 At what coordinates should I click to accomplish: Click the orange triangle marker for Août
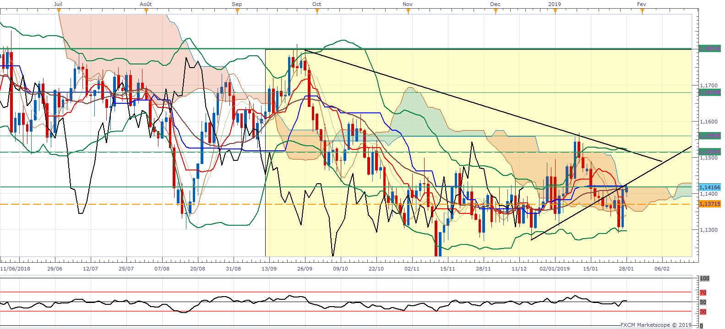(146, 11)
